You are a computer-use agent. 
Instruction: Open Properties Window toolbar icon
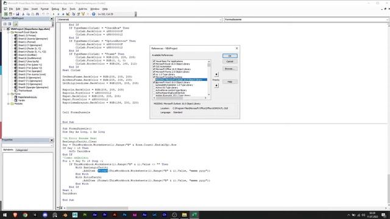(79, 14)
